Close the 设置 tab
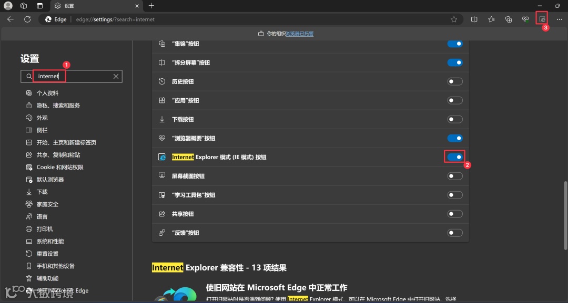Viewport: 568px width, 303px height. (x=137, y=6)
